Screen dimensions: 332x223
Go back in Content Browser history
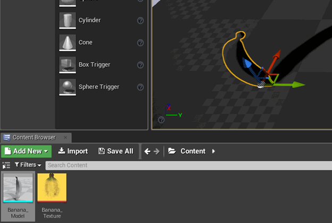coord(147,151)
